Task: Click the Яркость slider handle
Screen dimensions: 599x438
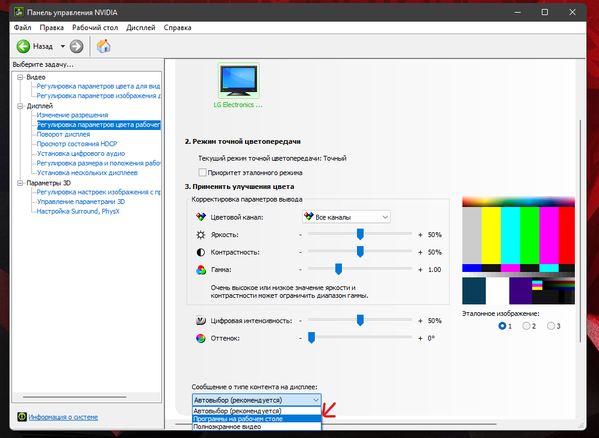Action: [x=360, y=235]
